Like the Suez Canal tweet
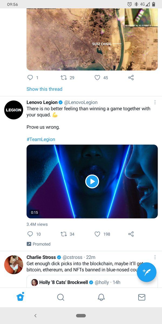 pos(97,78)
